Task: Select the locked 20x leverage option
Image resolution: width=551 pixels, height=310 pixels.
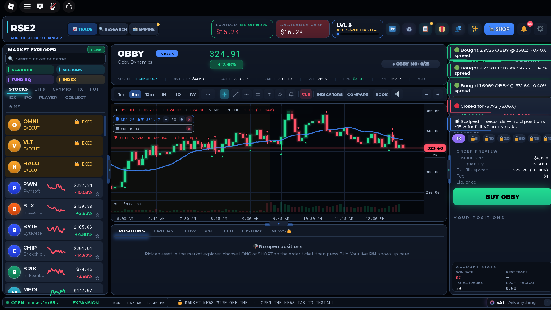Action: pyautogui.click(x=504, y=139)
